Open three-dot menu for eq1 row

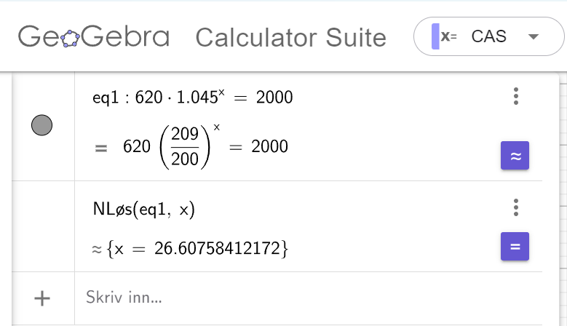pyautogui.click(x=516, y=96)
